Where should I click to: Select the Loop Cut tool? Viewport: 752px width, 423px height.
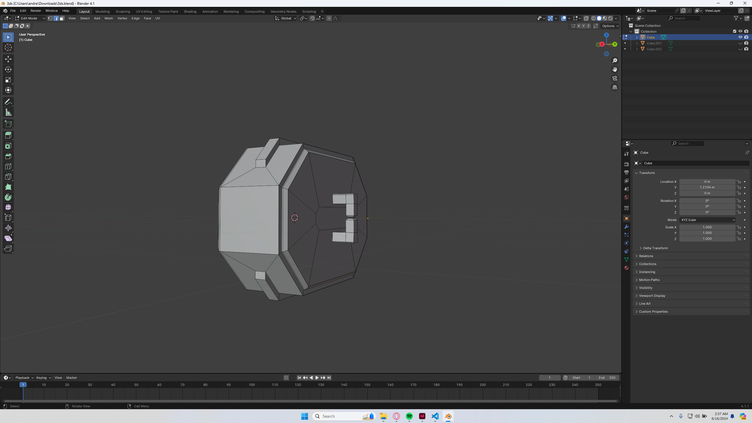[x=8, y=166]
